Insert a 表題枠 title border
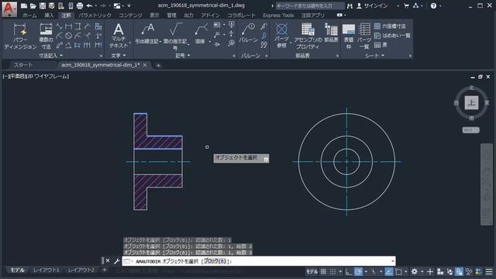Image resolution: width=496 pixels, height=279 pixels. pyautogui.click(x=349, y=36)
